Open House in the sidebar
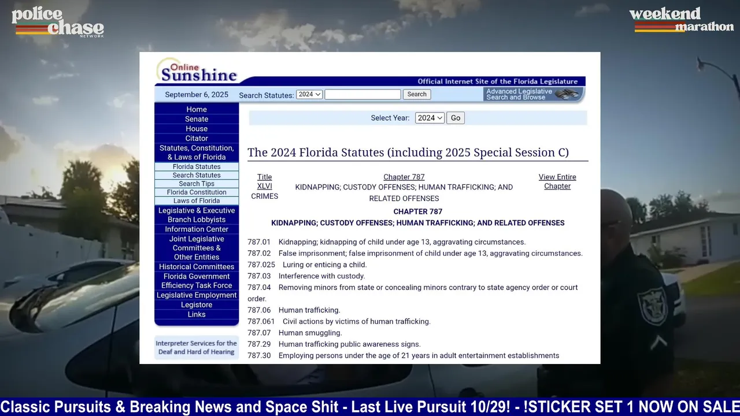Image resolution: width=740 pixels, height=416 pixels. pos(197,129)
